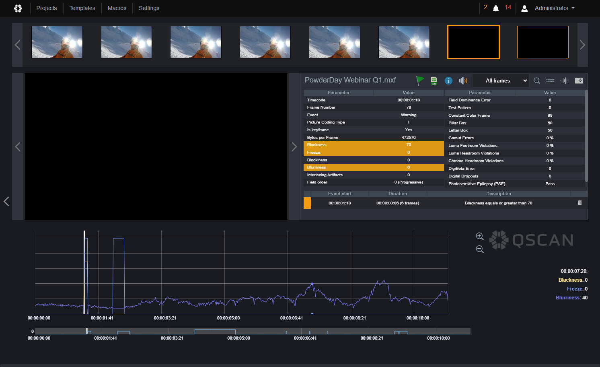The image size is (600, 367).
Task: Open the Projects menu
Action: coord(47,8)
